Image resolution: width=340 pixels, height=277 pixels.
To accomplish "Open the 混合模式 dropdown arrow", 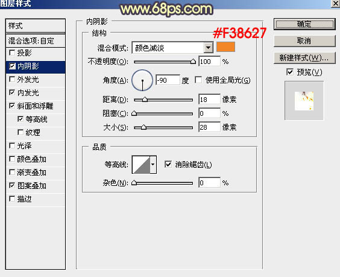I will 209,48.
